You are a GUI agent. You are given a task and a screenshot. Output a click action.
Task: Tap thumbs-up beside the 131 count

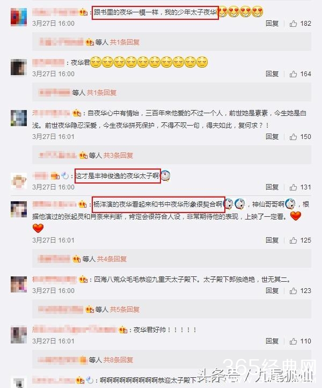point(294,187)
